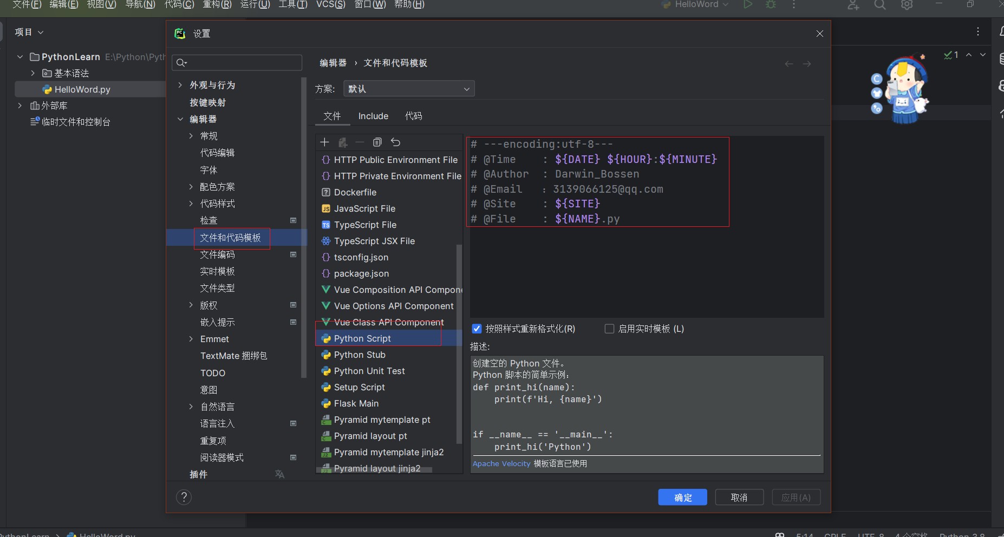The height and width of the screenshot is (537, 1004).
Task: Open IDE settings gear icon
Action: coord(907,5)
